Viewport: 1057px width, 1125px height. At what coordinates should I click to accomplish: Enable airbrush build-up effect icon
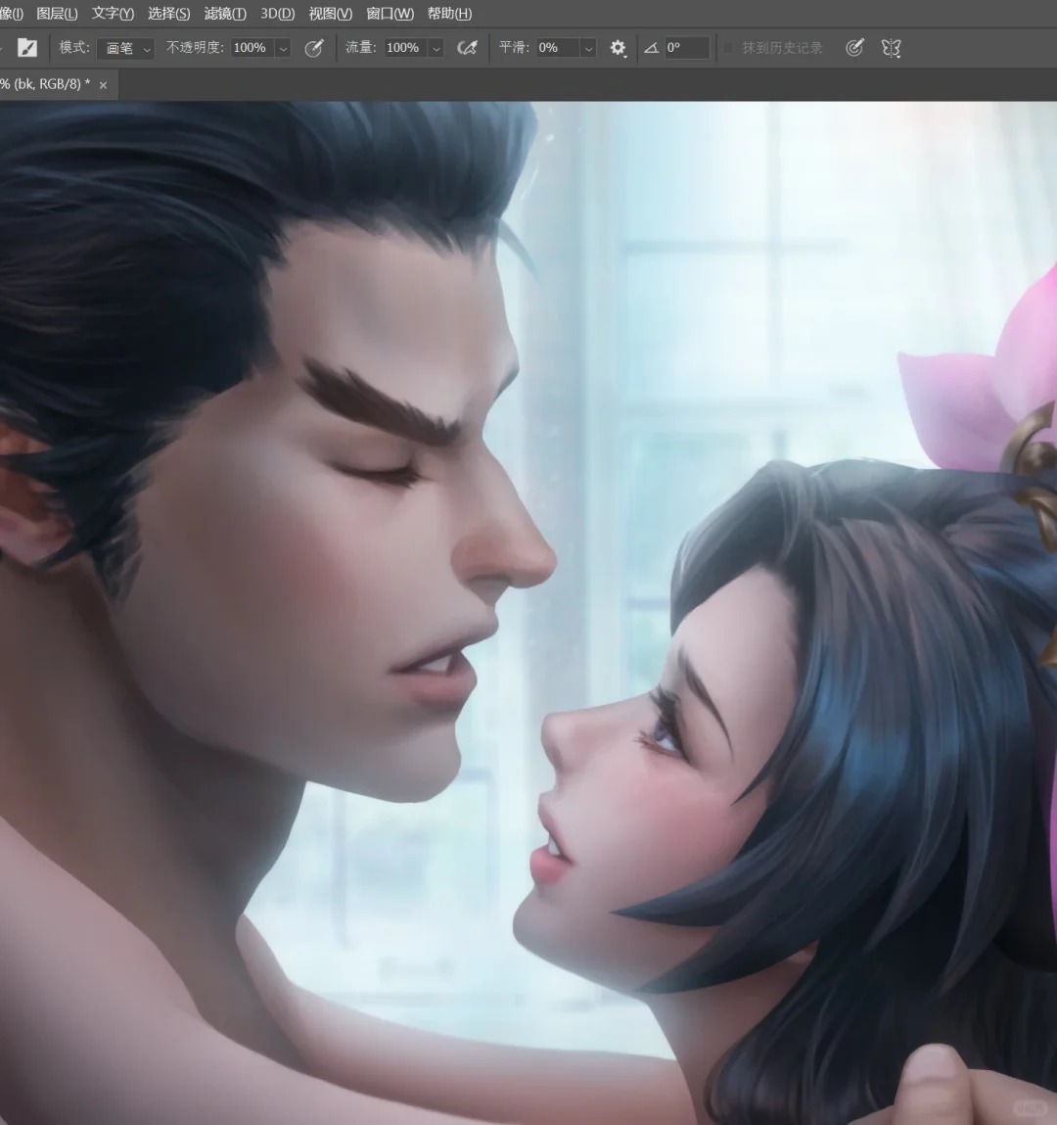pyautogui.click(x=468, y=48)
